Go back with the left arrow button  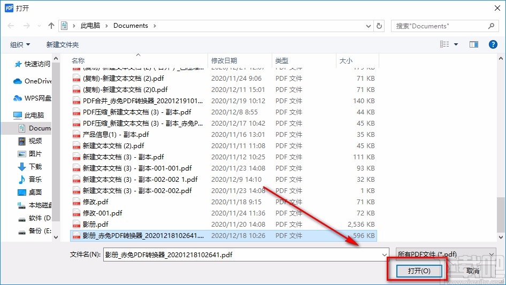11,26
